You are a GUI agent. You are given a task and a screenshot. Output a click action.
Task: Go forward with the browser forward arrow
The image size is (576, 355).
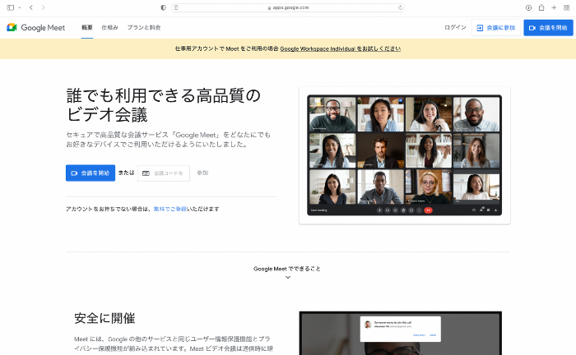tap(43, 7)
